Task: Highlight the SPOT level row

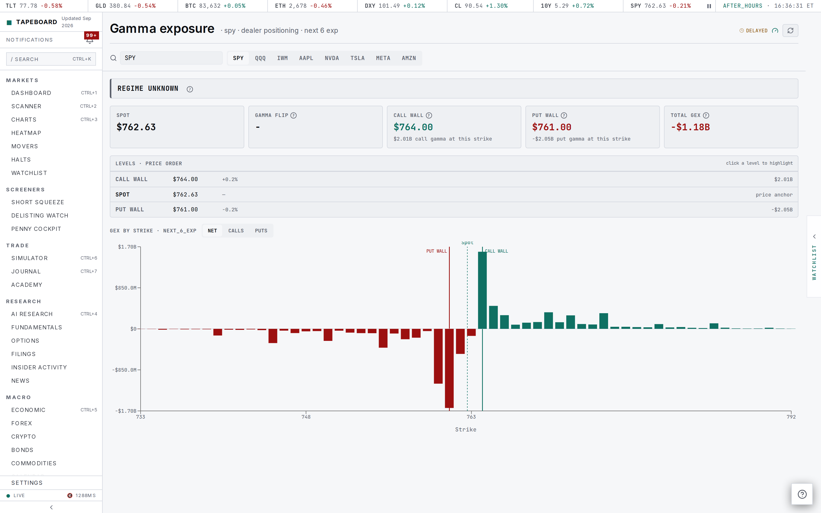Action: tap(454, 194)
